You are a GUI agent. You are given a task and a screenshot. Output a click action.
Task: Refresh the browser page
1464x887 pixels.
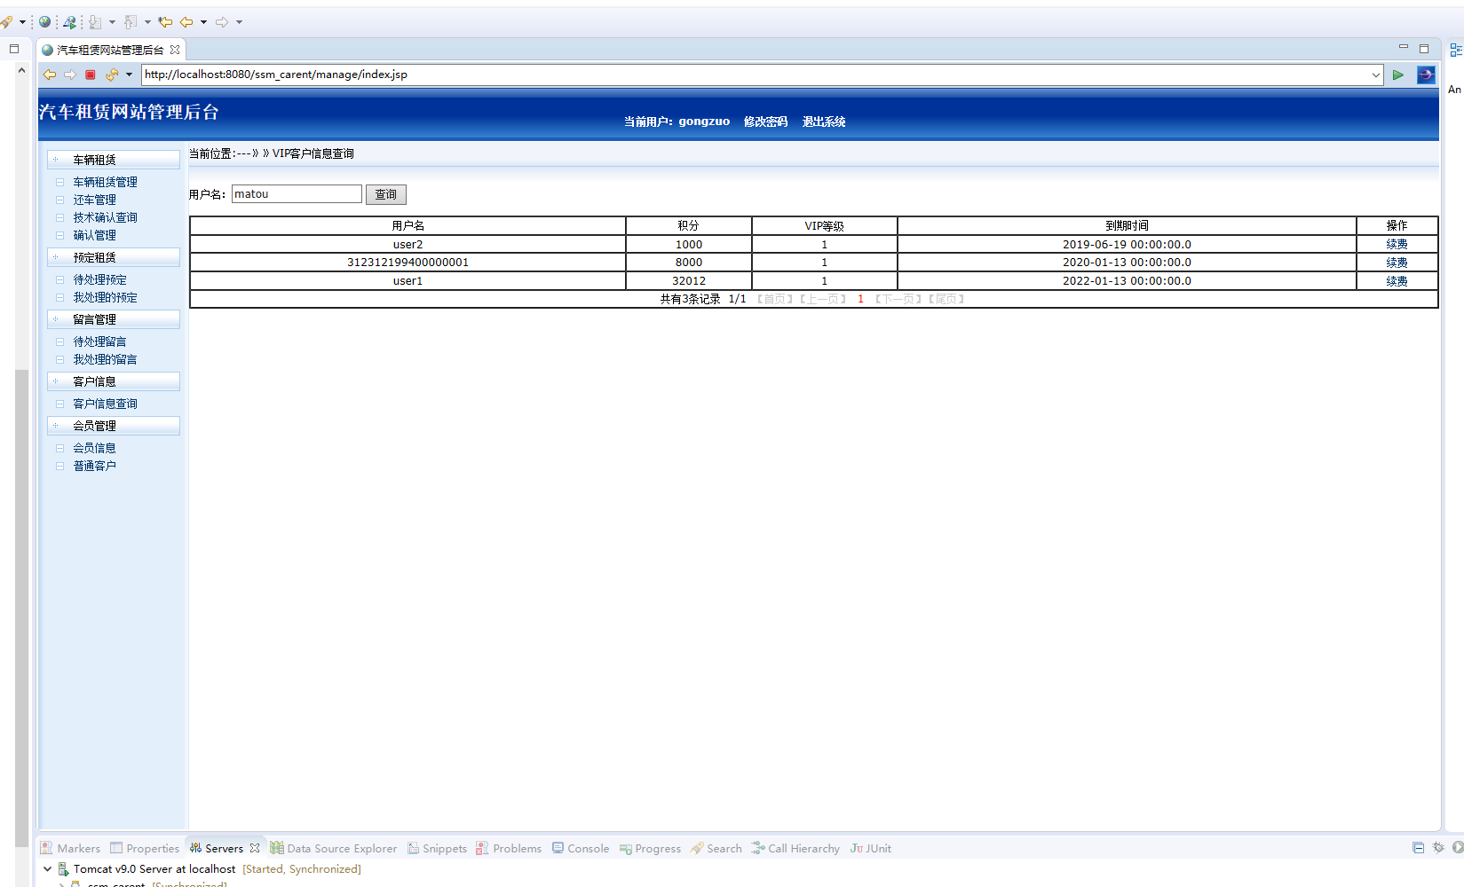click(x=112, y=75)
